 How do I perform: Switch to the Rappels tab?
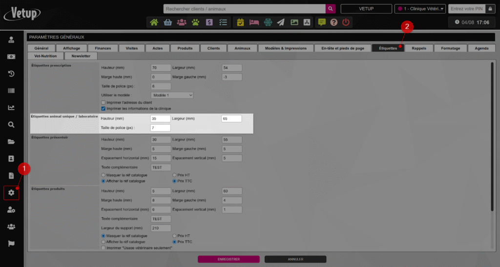point(418,48)
